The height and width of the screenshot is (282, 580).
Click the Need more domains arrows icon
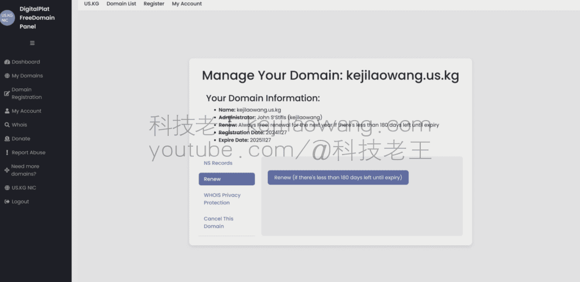[7, 170]
